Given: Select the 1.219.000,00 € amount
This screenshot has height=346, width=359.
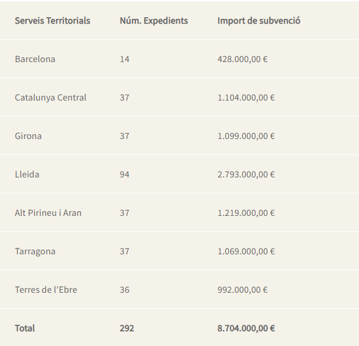Looking at the screenshot, I should pyautogui.click(x=246, y=213).
